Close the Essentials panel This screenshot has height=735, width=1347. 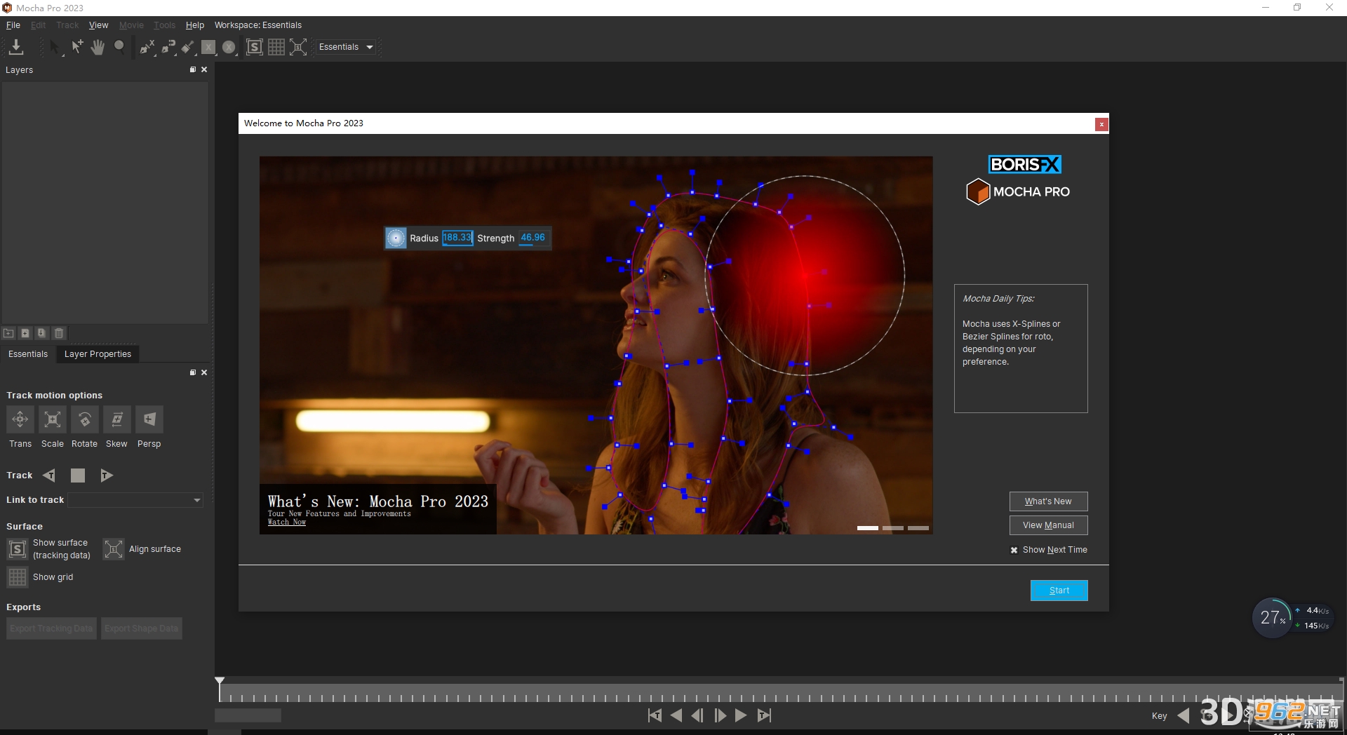tap(204, 372)
